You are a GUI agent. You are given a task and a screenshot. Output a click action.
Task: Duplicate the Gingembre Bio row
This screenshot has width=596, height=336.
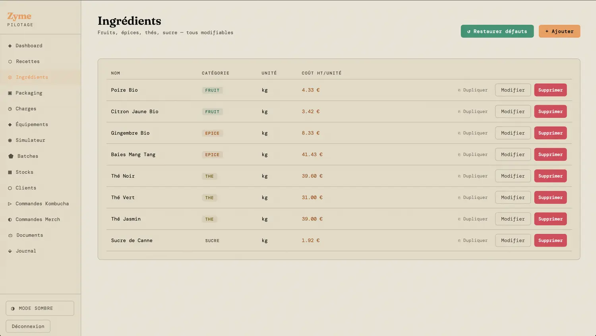pos(472,133)
